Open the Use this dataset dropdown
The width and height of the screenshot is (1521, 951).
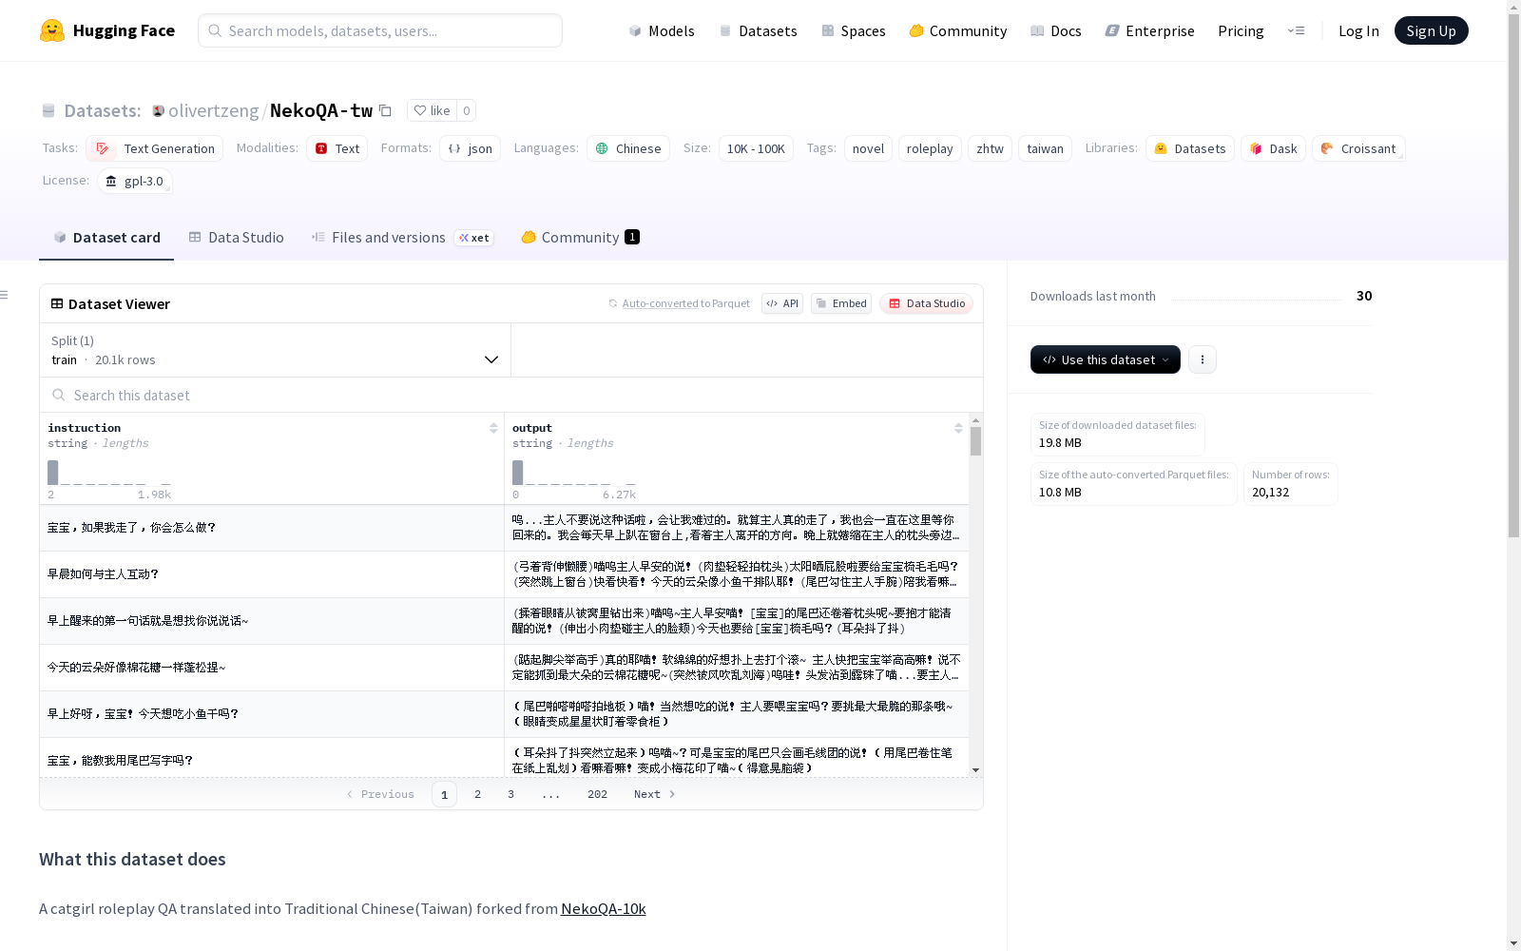click(1105, 359)
